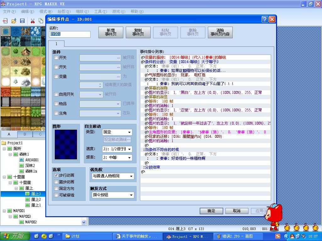Enable the 主角 condition checkbox

[x=56, y=113]
